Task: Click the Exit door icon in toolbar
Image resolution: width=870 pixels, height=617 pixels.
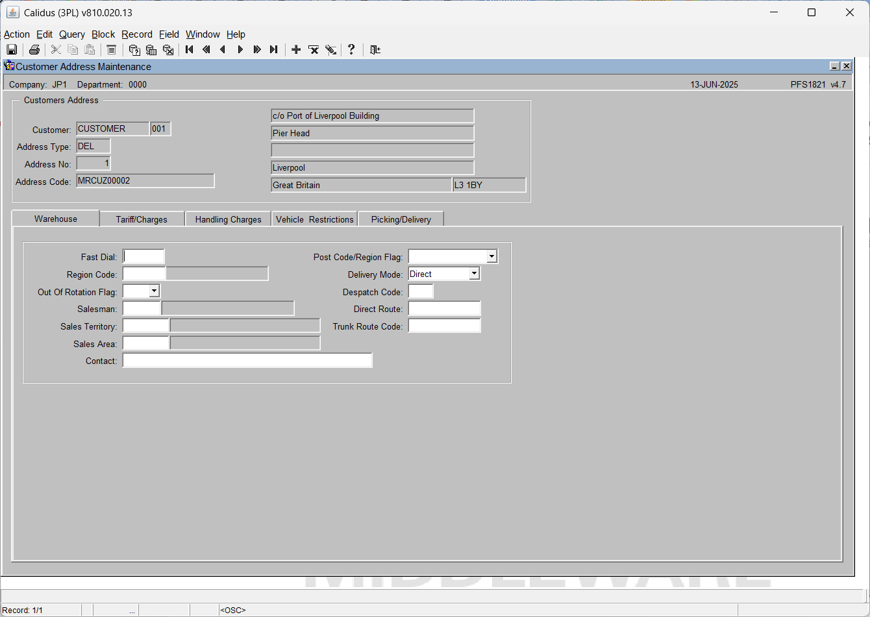Action: [x=375, y=50]
